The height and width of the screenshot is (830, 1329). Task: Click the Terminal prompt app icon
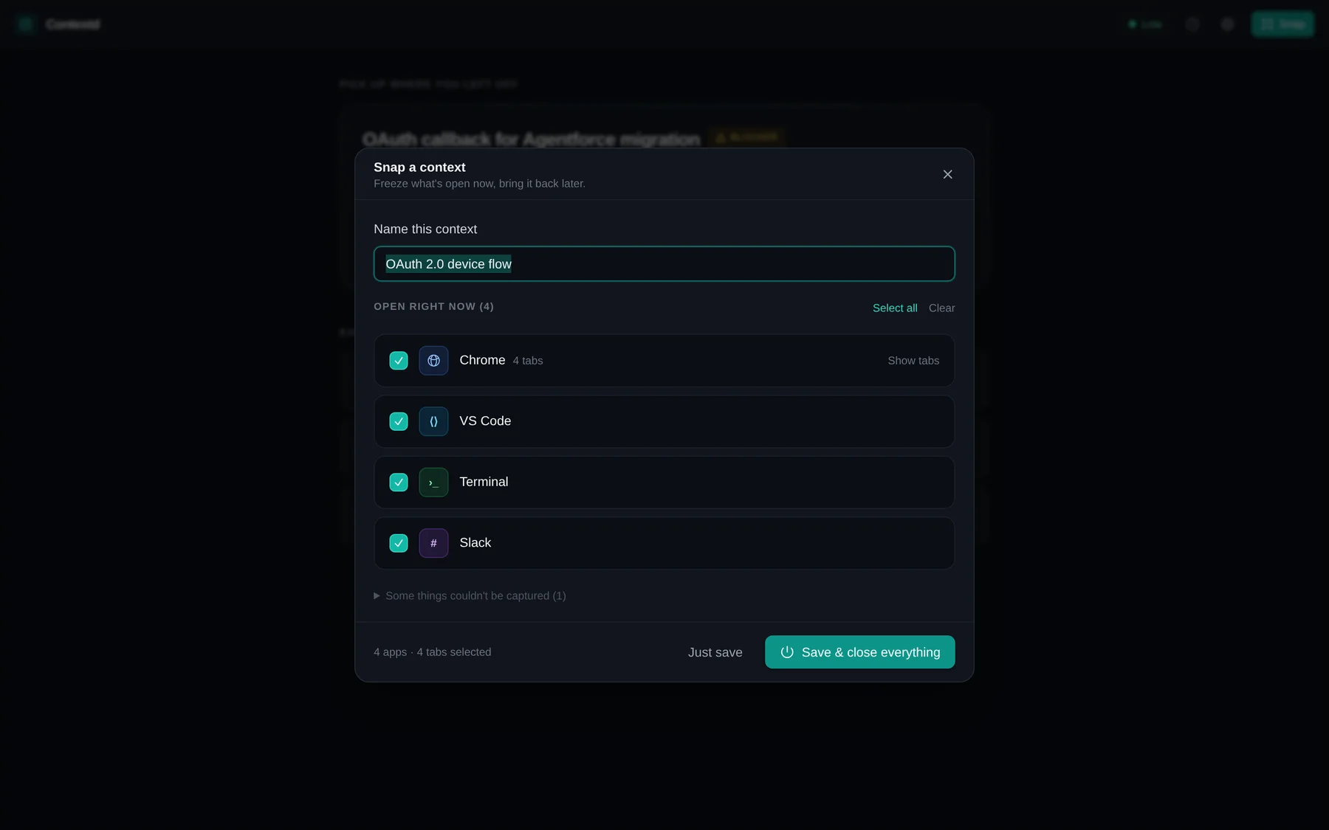[433, 483]
